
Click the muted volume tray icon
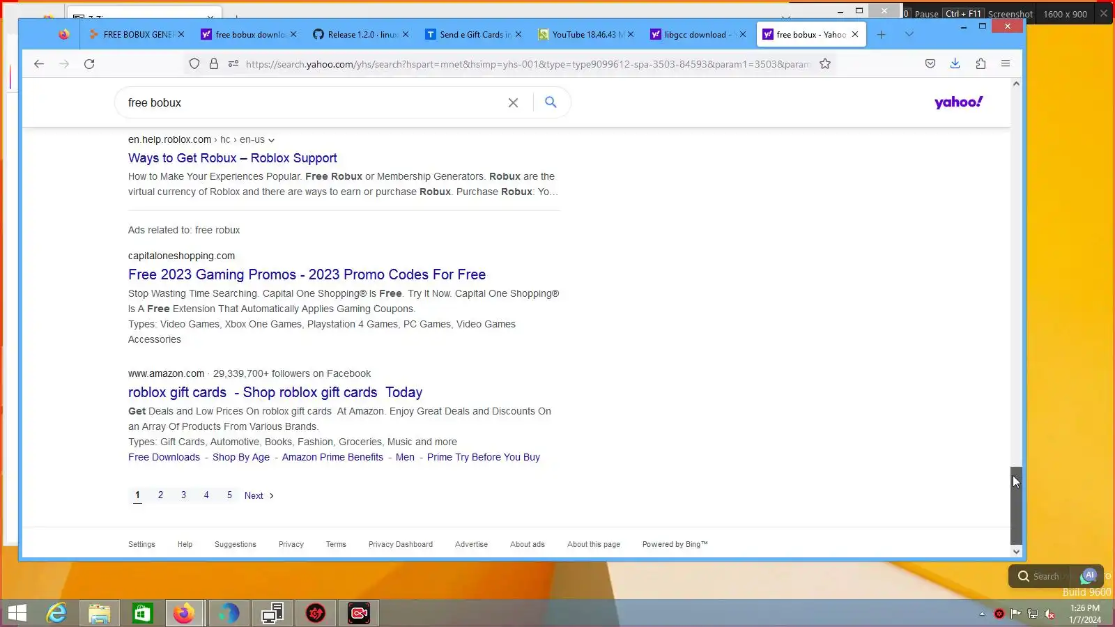pyautogui.click(x=1049, y=614)
